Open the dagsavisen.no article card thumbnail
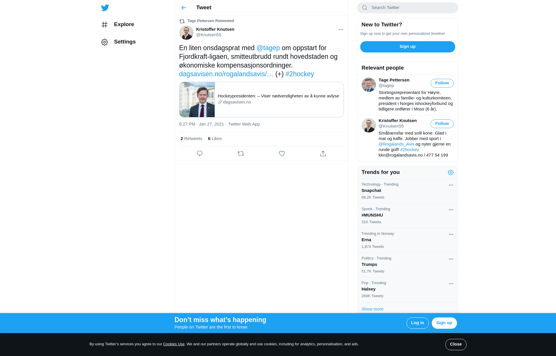 point(197,100)
